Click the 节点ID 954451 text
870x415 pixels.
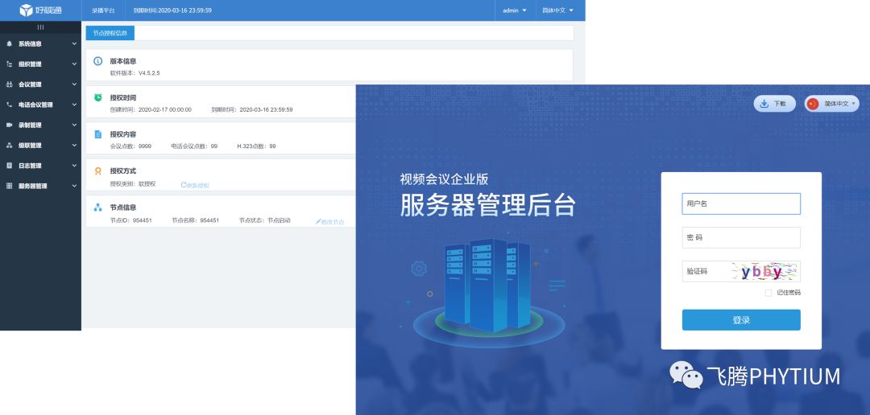(131, 220)
